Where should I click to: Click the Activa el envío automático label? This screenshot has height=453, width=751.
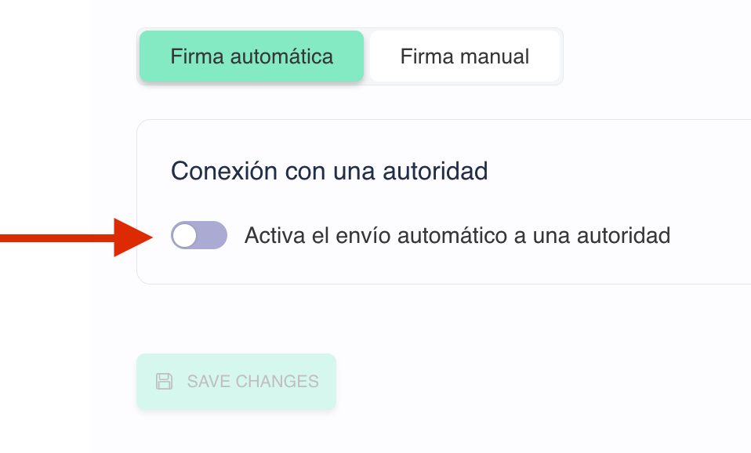pos(457,235)
